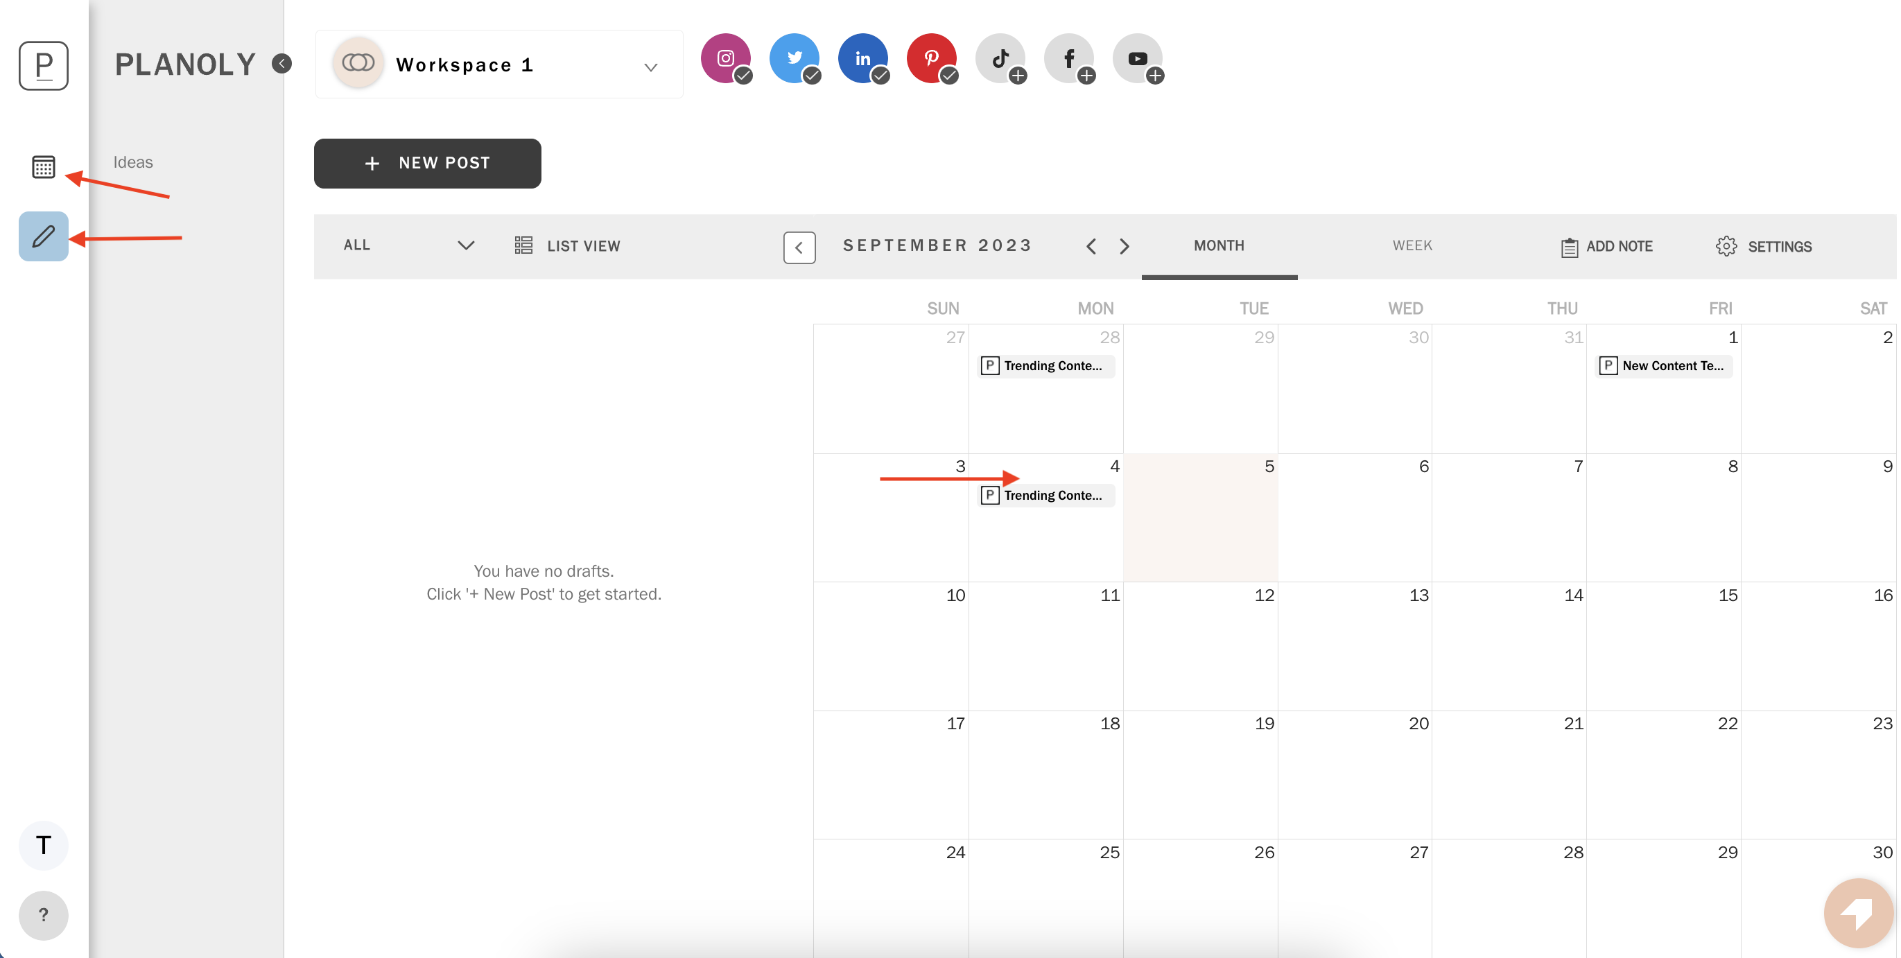Viewport: 1901px width, 958px height.
Task: Add a YouTube account
Action: (x=1137, y=58)
